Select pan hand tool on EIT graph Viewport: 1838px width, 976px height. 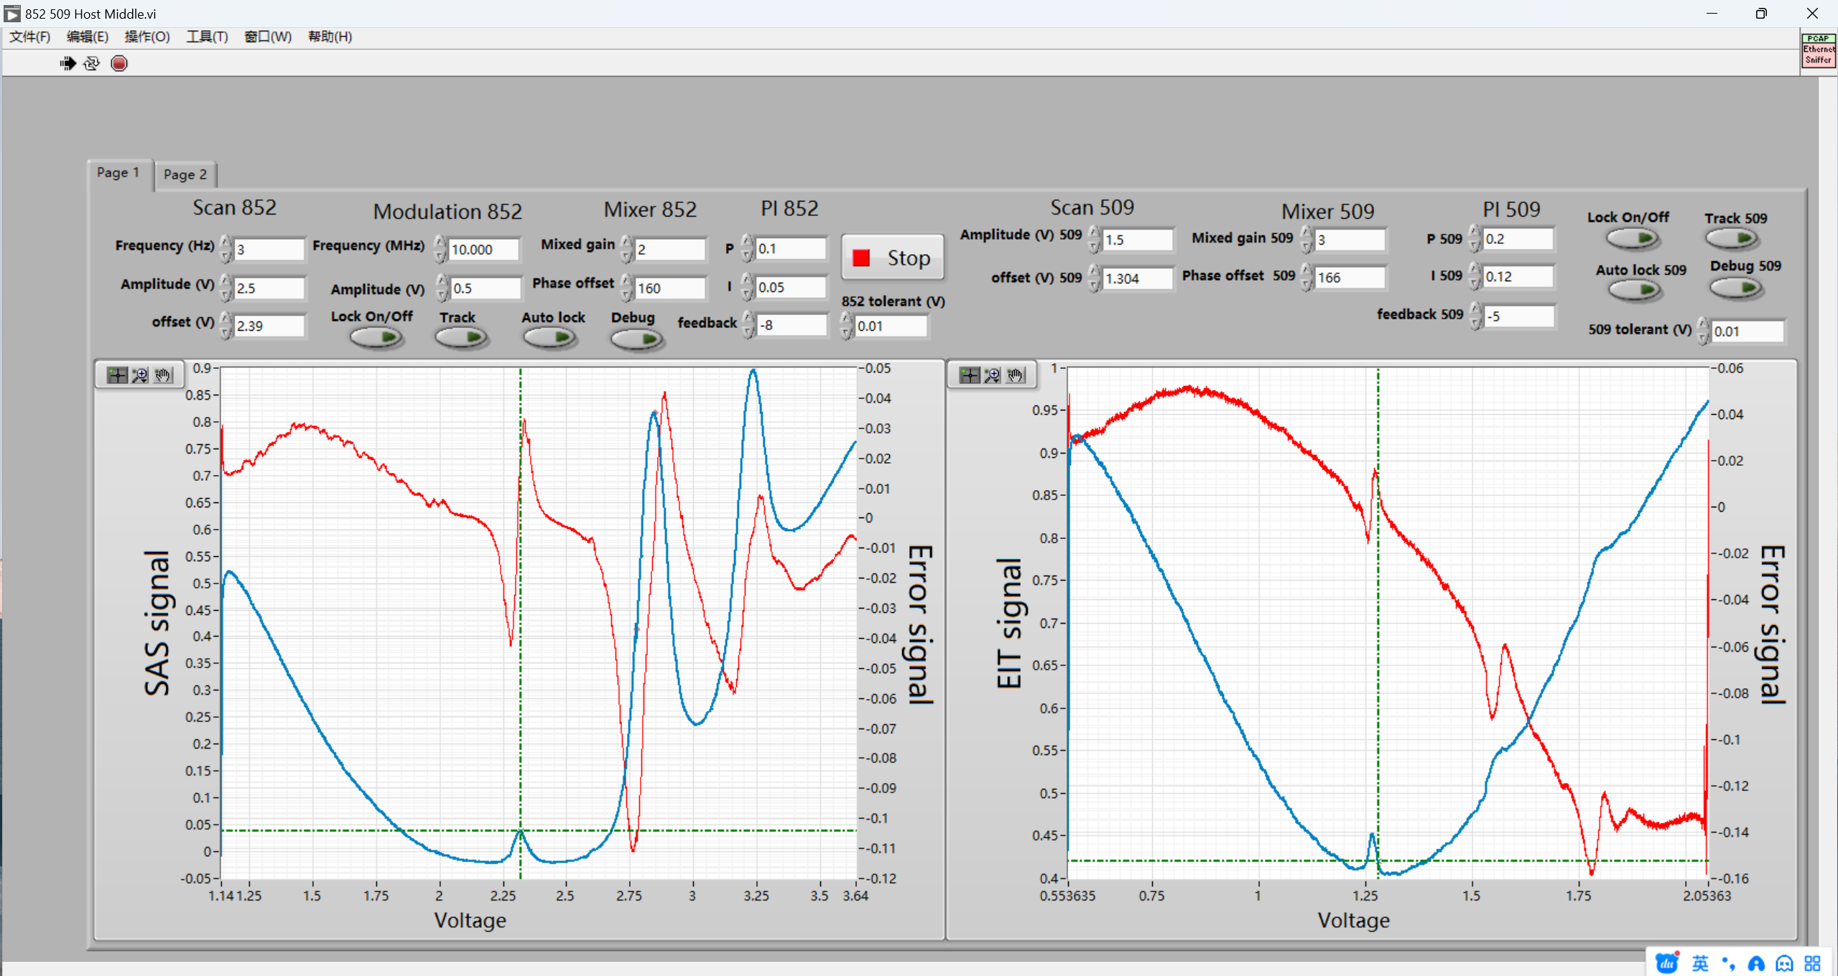pos(1016,375)
